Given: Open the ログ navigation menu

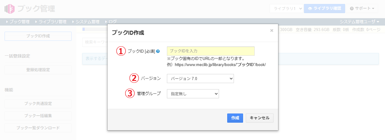Looking at the screenshot, I should pyautogui.click(x=110, y=22).
